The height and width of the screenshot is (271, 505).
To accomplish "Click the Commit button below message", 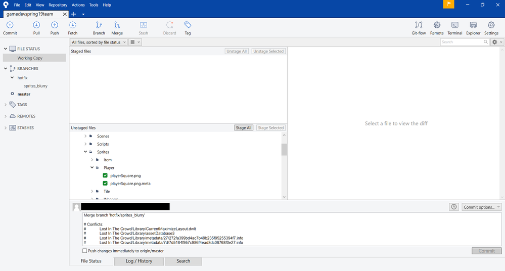I will coord(487,251).
